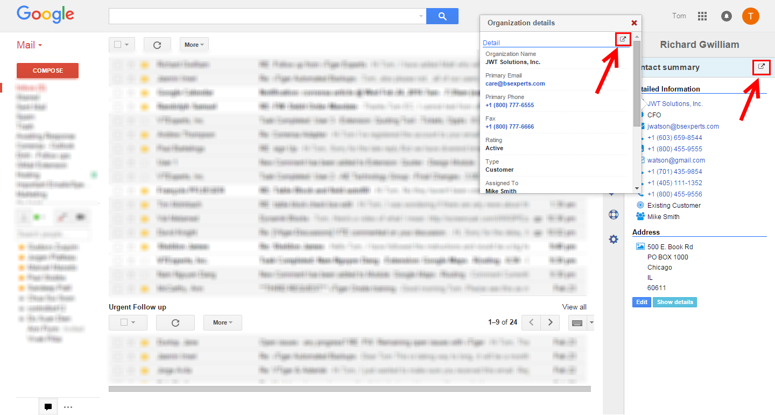Click the keyboard input tools icon
The height and width of the screenshot is (415, 775).
pos(577,323)
